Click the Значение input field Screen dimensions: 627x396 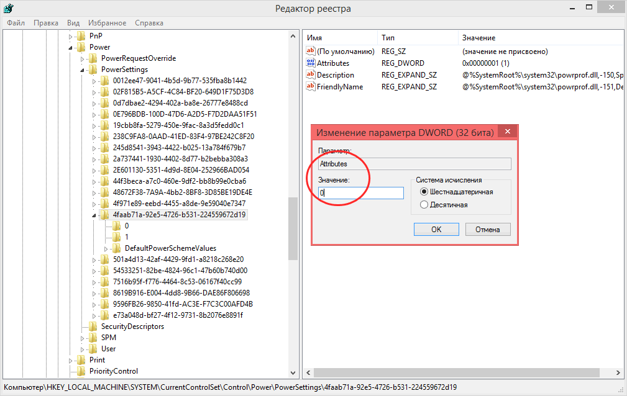coord(361,193)
